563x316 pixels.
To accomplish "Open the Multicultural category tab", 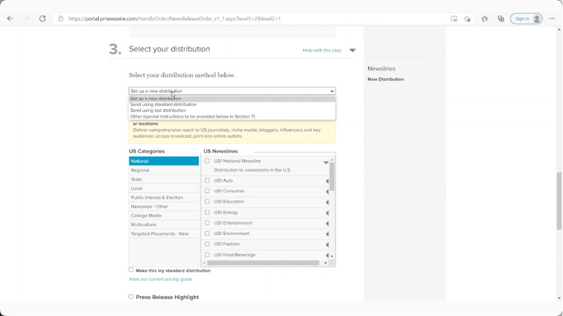I will [143, 225].
